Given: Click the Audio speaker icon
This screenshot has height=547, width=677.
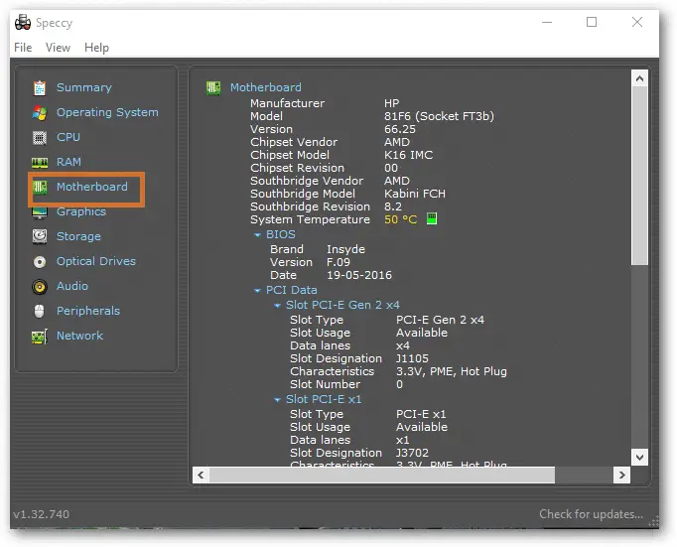Looking at the screenshot, I should pos(40,287).
